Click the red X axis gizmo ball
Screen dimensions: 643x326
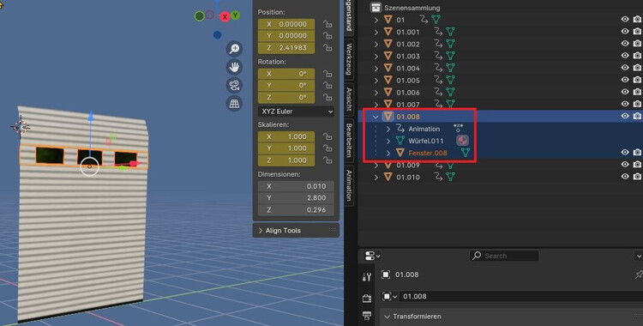[x=225, y=17]
